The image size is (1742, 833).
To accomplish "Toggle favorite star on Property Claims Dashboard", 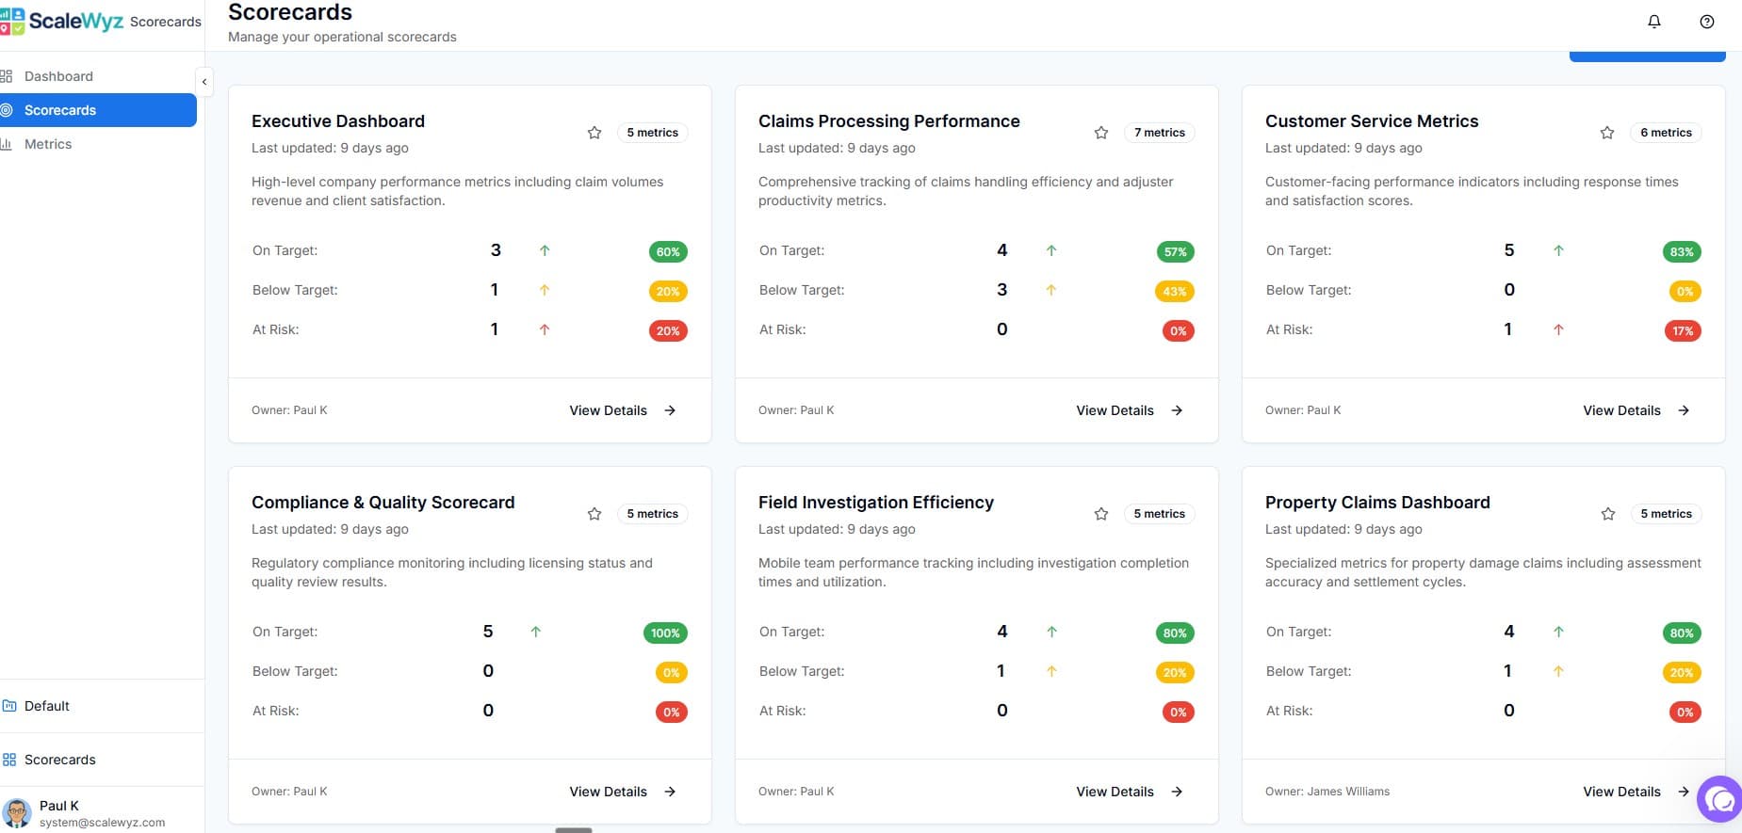I will 1608,514.
